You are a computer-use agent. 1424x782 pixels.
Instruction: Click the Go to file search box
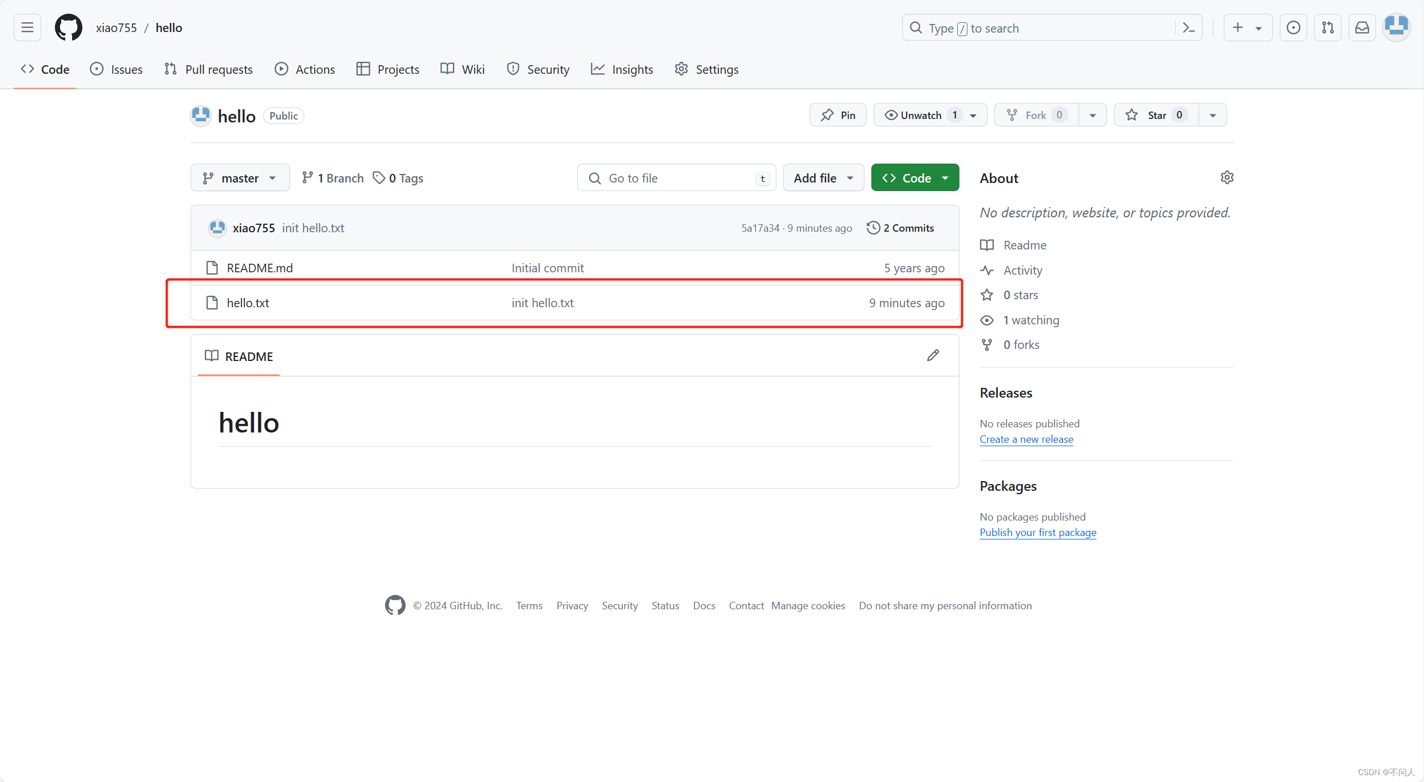(677, 178)
